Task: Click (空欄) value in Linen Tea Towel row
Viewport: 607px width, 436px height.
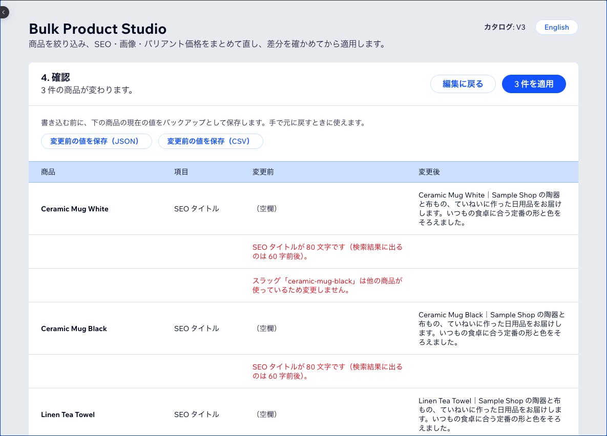Action: [266, 415]
